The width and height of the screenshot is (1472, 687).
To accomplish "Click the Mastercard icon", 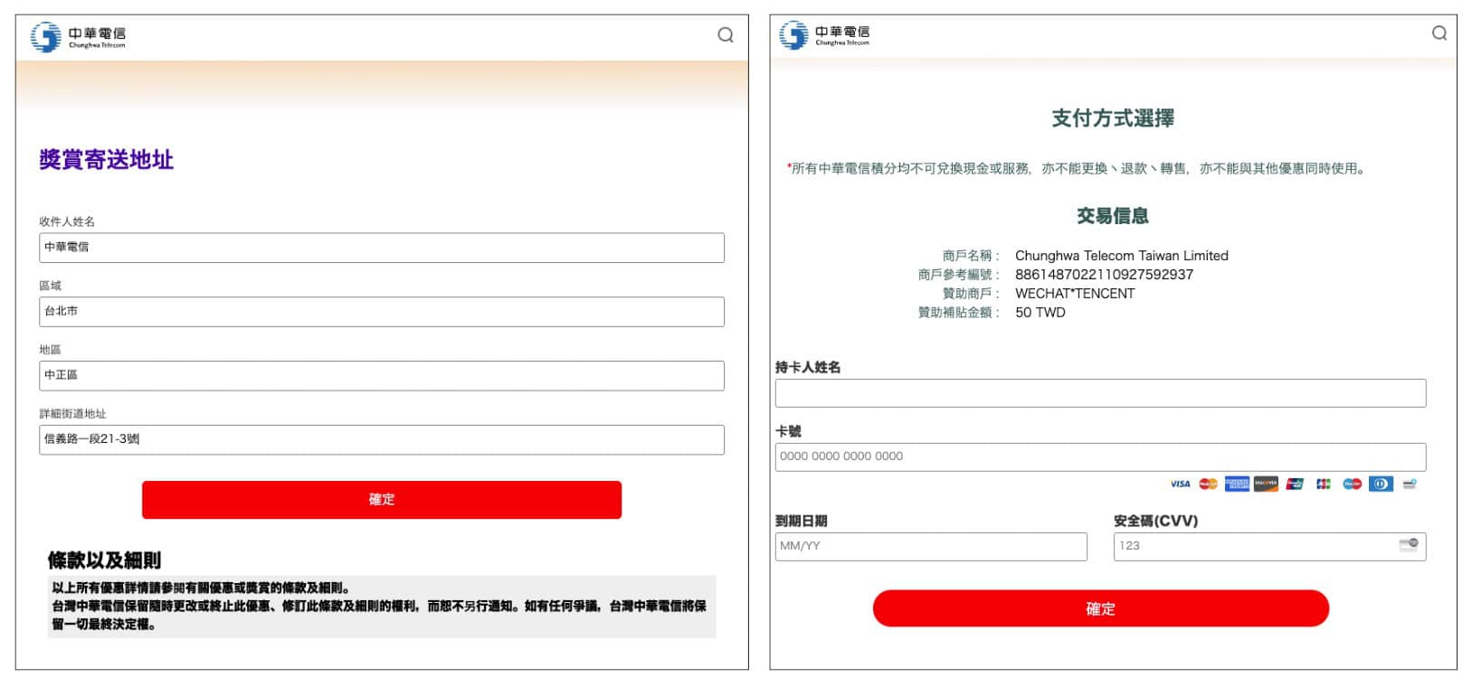I will click(x=1208, y=485).
